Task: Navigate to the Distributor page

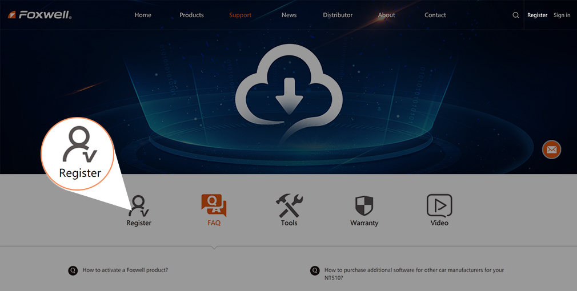Action: coord(338,15)
